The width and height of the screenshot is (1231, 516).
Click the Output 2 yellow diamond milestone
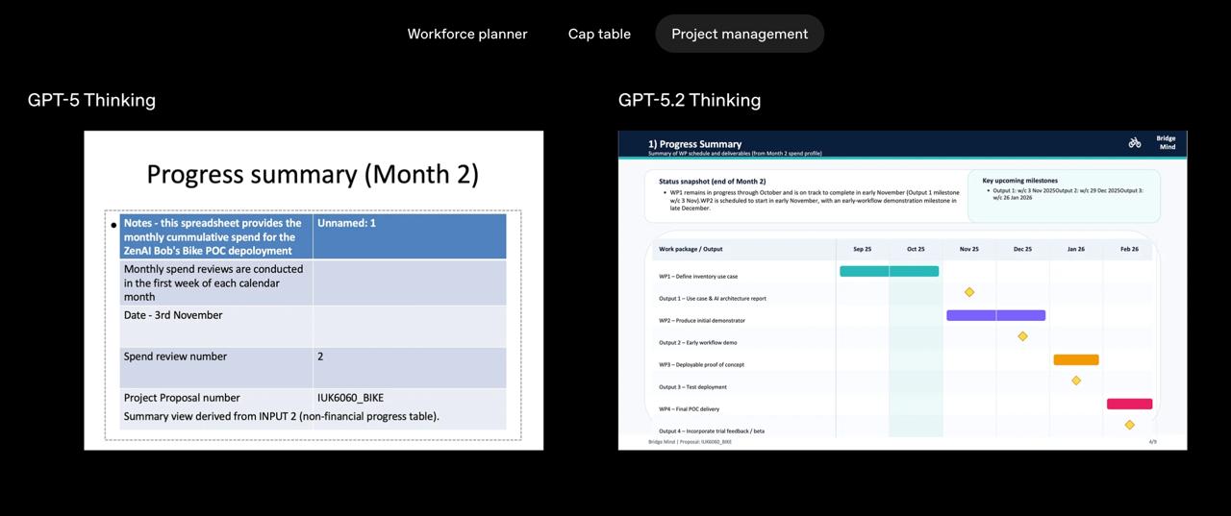1022,336
